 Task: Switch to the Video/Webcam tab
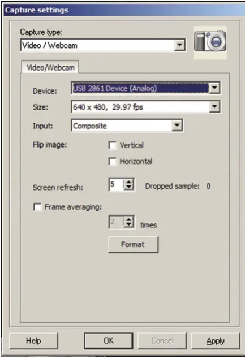pyautogui.click(x=50, y=67)
